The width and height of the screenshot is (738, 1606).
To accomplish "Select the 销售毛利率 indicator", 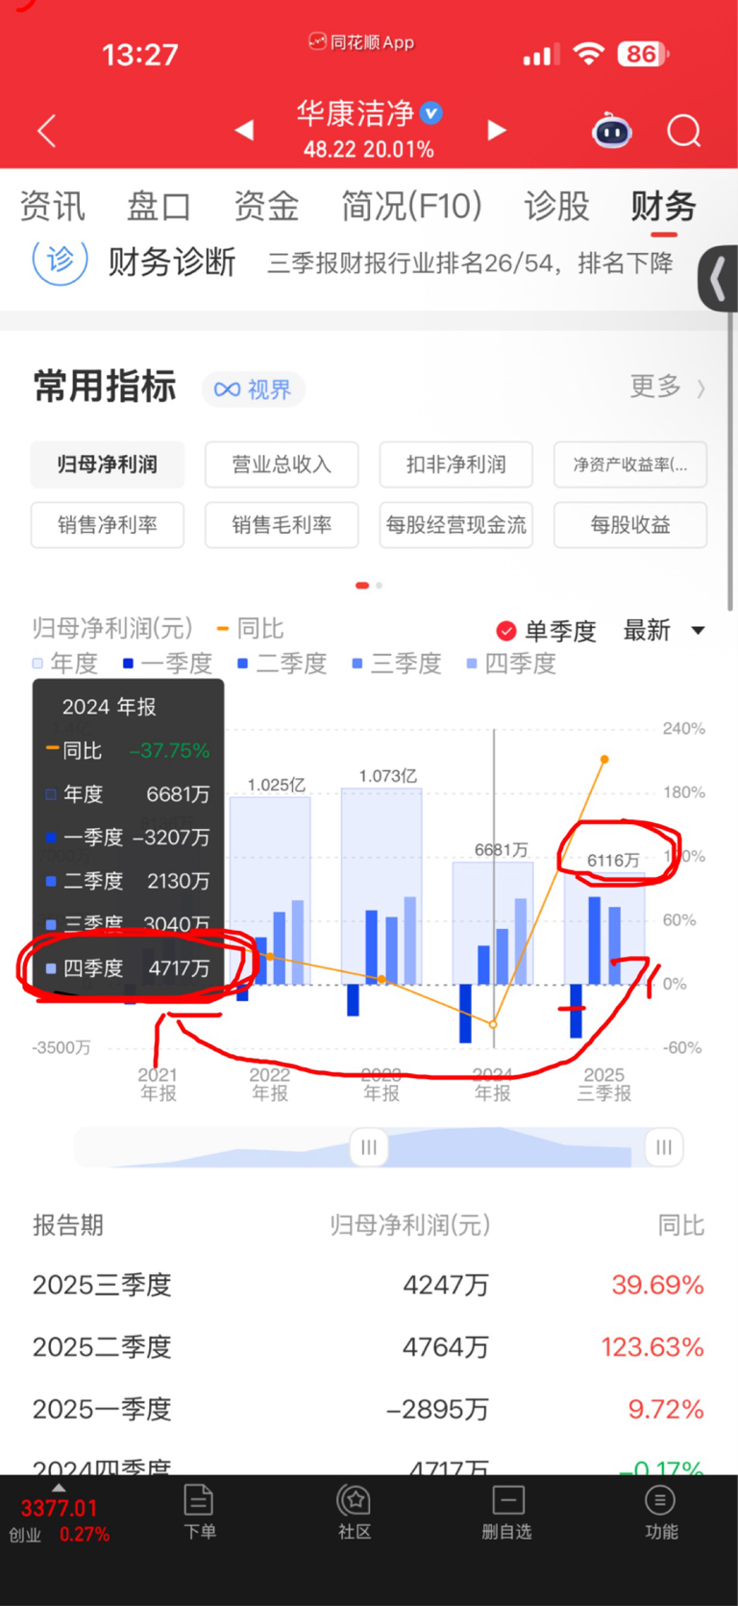I will (282, 525).
